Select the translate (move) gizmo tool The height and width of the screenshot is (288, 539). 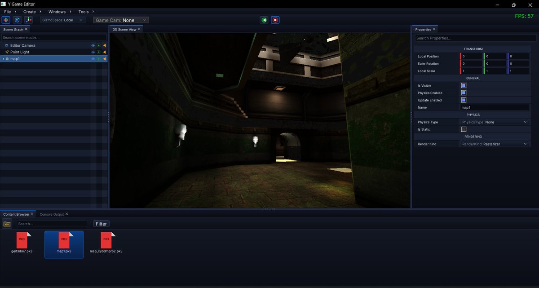[6, 20]
